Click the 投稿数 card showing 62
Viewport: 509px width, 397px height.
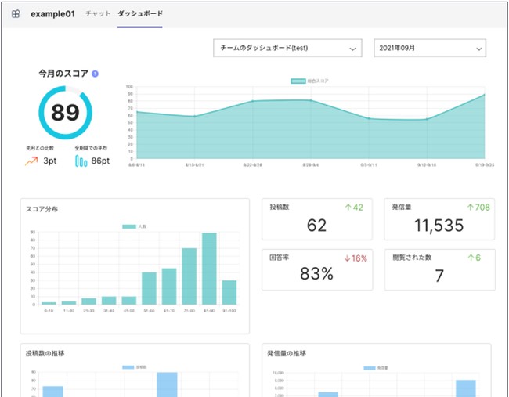click(x=317, y=219)
